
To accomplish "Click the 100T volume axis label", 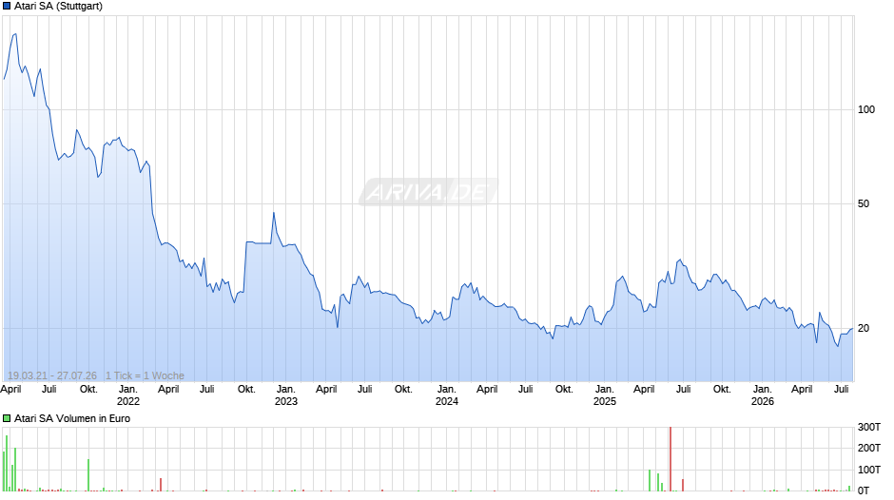I will pos(869,470).
